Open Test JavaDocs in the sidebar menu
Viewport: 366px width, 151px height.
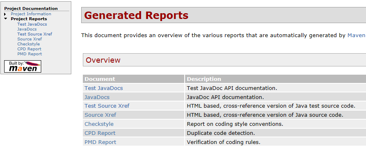[32, 24]
